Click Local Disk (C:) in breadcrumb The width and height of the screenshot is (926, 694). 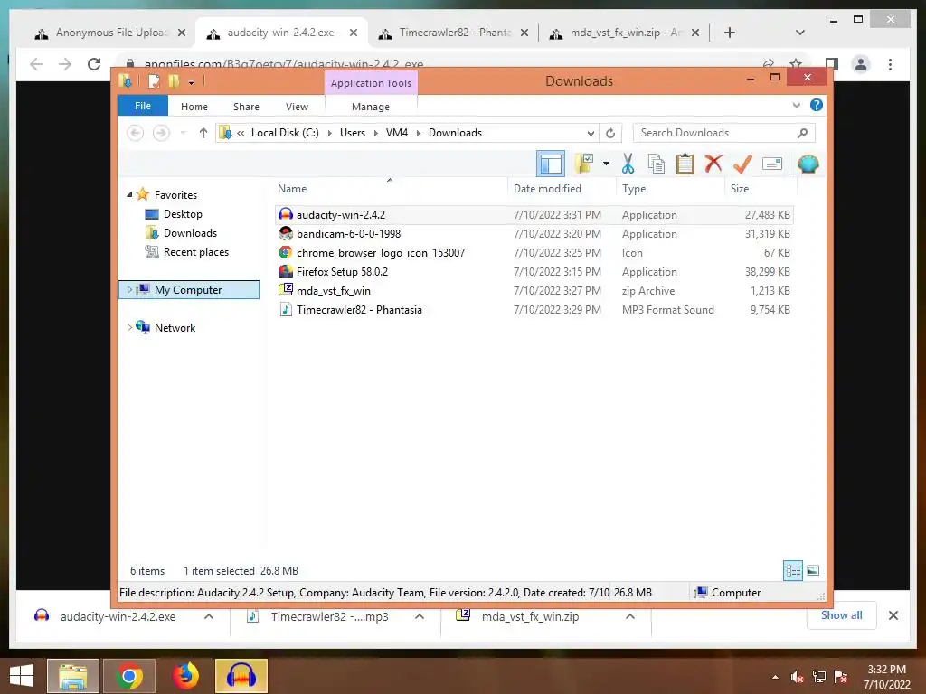285,133
